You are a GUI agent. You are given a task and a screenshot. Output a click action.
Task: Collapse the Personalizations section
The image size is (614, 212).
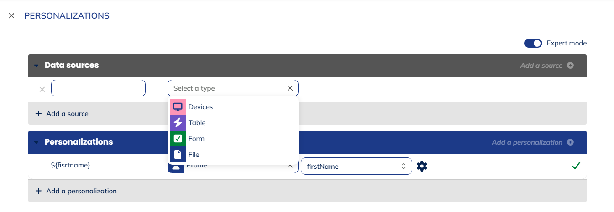click(x=37, y=142)
